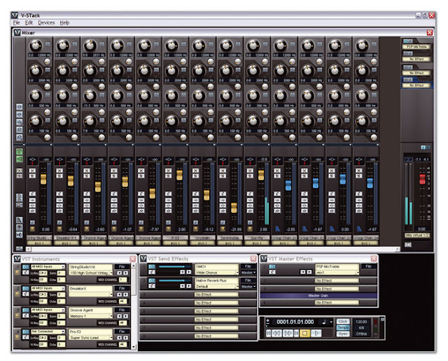Screen dimensions: 448x361
Task: Select next program for Native Reverb Plus
Action: [188, 286]
